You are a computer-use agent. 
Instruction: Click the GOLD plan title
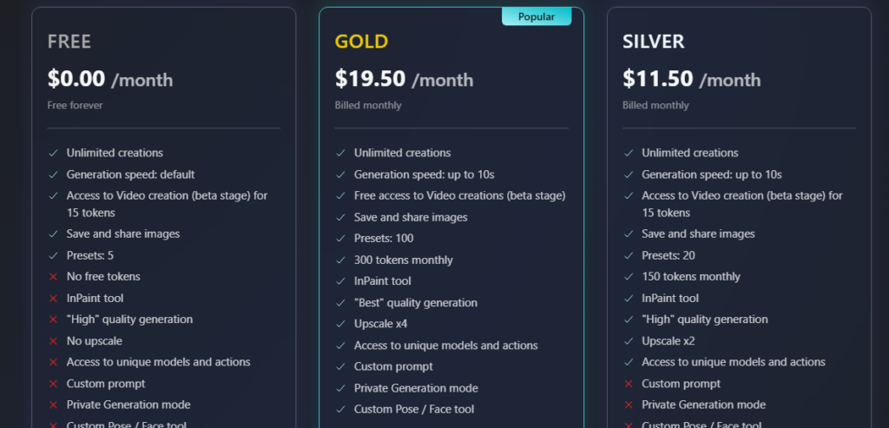[x=361, y=42]
